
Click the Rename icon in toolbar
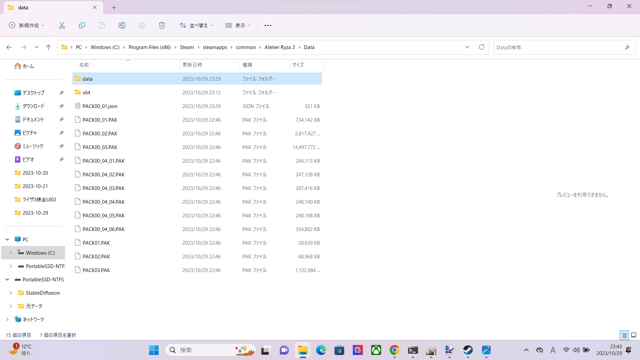[x=122, y=25]
